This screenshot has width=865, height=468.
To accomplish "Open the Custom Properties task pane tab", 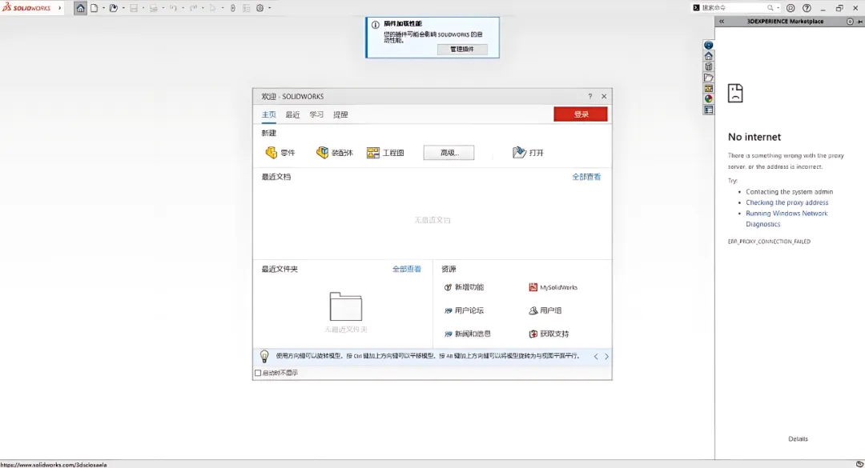I will pos(708,110).
